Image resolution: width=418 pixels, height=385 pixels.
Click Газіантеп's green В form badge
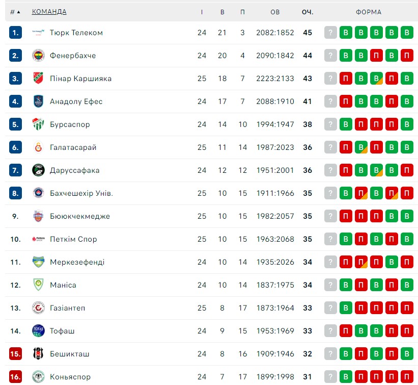(346, 308)
